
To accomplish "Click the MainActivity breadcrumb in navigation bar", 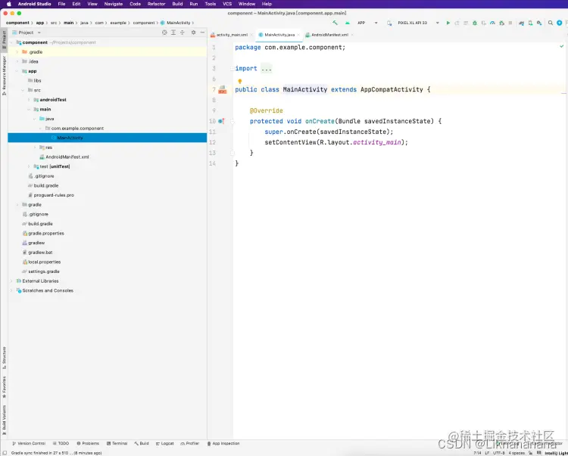I will [176, 23].
